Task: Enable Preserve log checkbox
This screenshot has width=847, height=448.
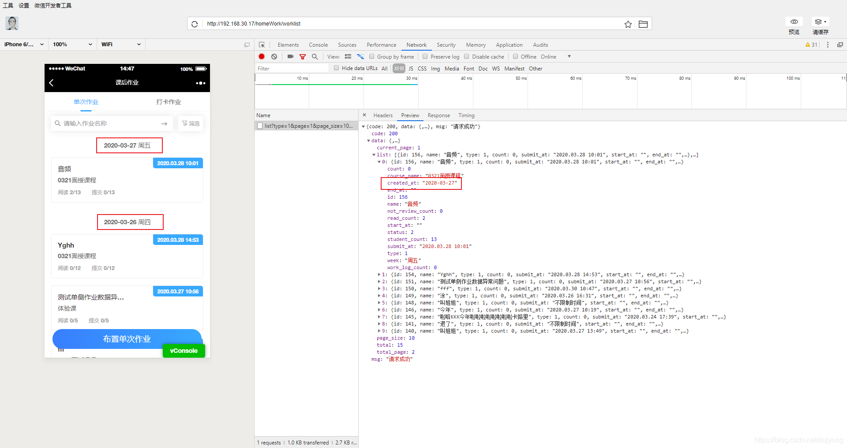Action: [425, 56]
